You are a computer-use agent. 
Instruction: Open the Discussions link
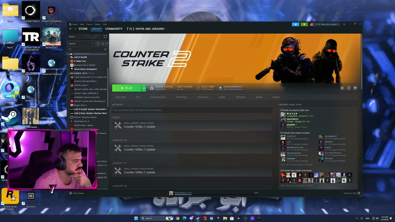click(x=203, y=97)
